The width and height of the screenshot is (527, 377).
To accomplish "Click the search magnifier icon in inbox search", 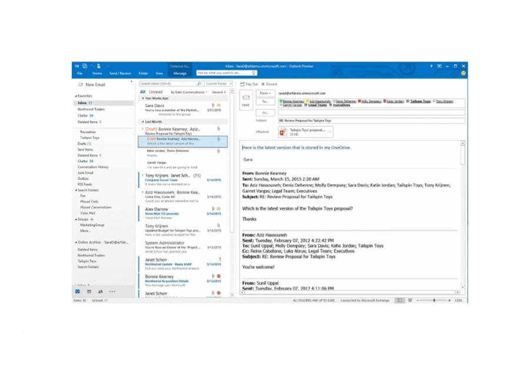I will (199, 84).
